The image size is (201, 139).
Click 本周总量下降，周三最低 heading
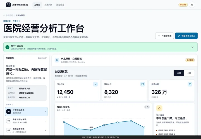pos(172,118)
